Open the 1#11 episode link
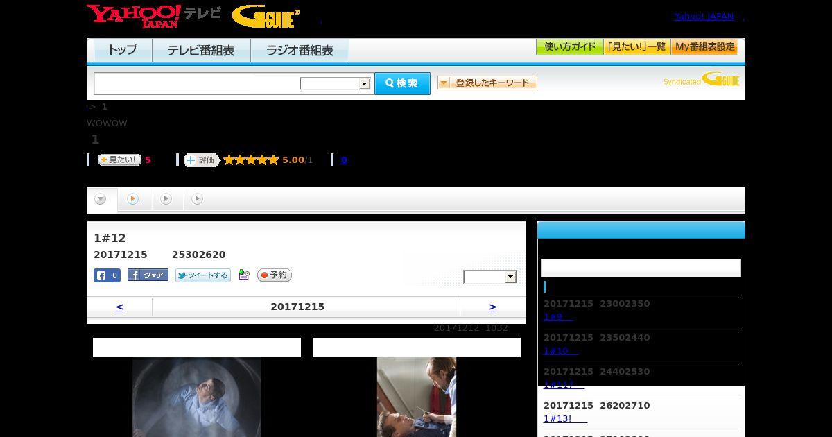Screen dimensions: 832x437 pos(564,385)
